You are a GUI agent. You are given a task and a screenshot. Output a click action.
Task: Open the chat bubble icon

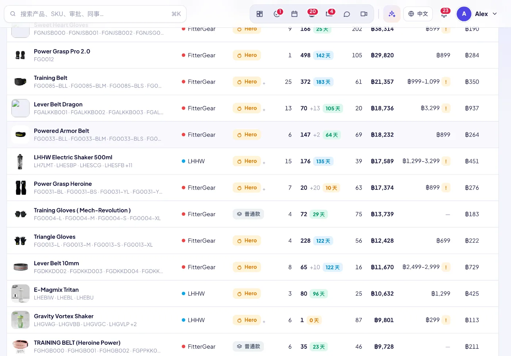point(347,14)
